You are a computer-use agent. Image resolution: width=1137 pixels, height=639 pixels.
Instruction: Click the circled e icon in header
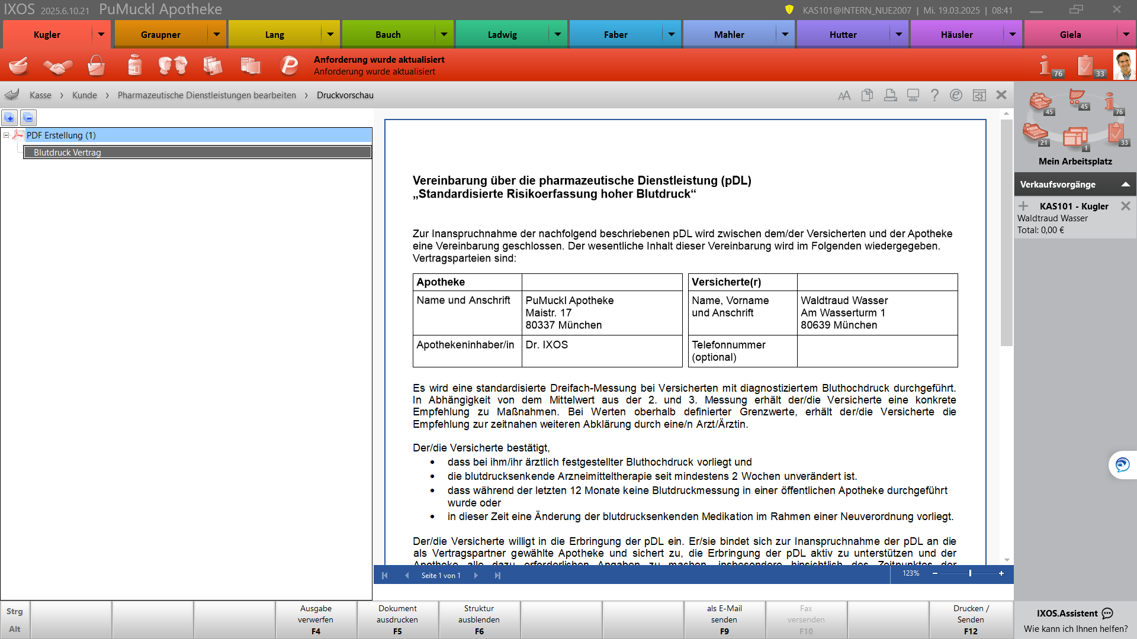[x=956, y=95]
